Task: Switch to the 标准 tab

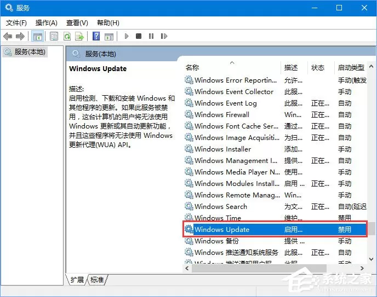Action: [97, 279]
